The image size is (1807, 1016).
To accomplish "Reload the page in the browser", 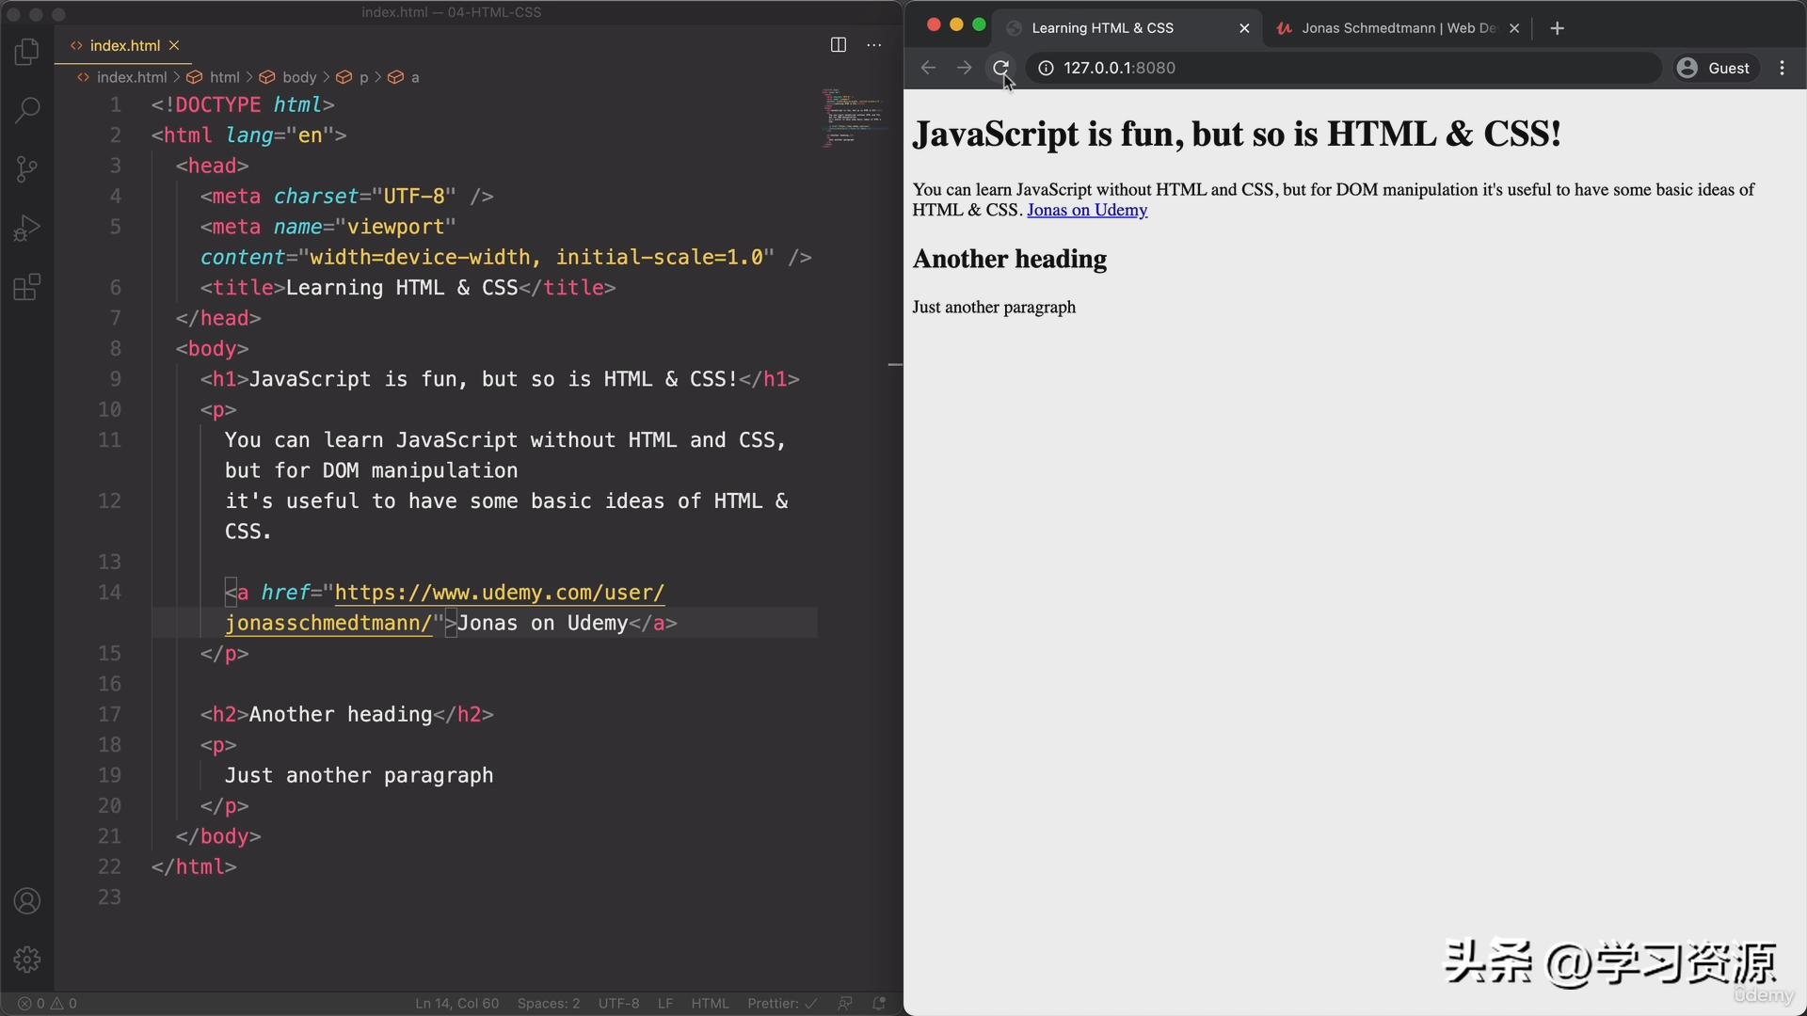I will (x=1001, y=68).
